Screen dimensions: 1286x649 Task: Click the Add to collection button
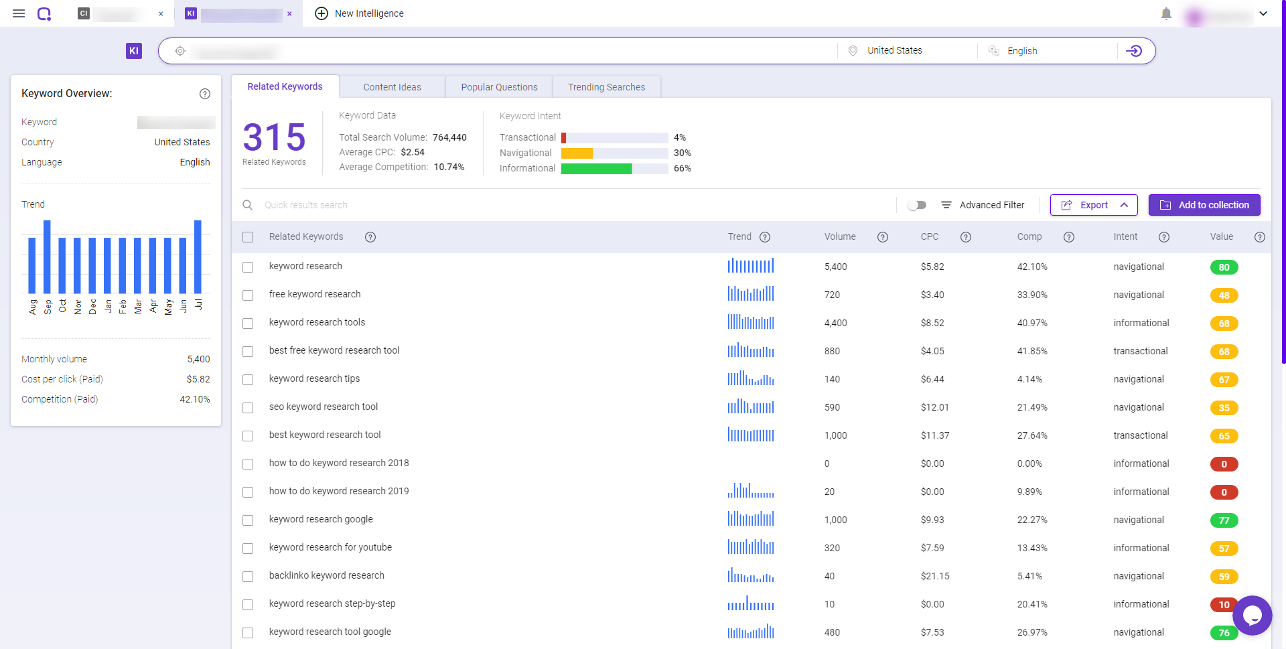[x=1204, y=205]
